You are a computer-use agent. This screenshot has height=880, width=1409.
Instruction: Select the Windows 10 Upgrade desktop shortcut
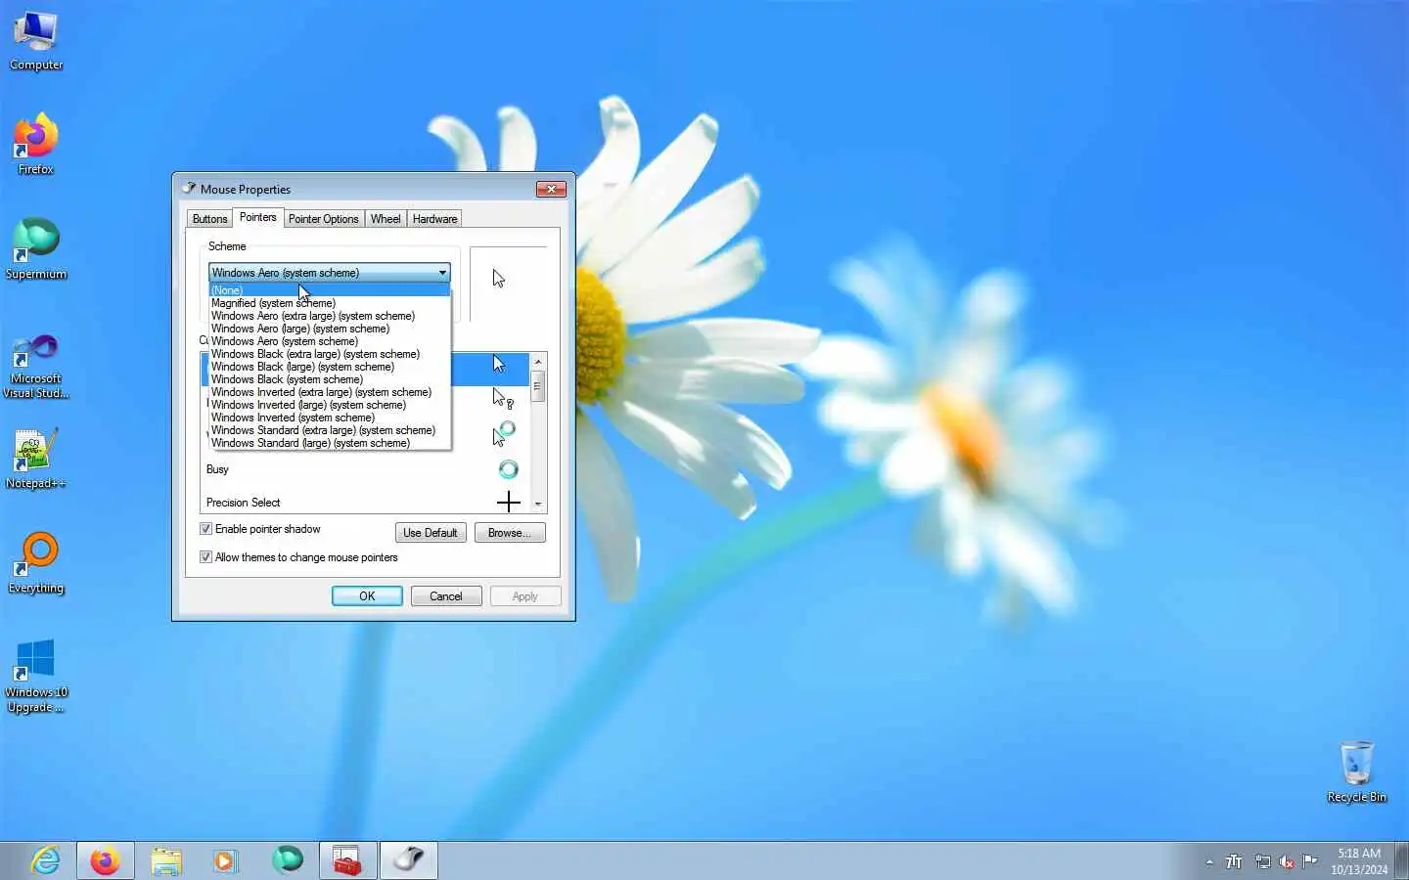[x=36, y=676]
